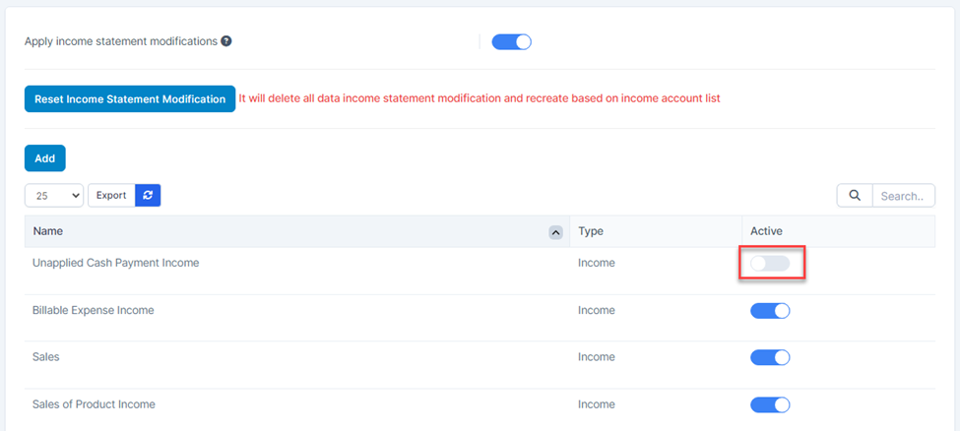Screen dimensions: 960x431
Task: Click the refresh table icon button
Action: tap(148, 196)
